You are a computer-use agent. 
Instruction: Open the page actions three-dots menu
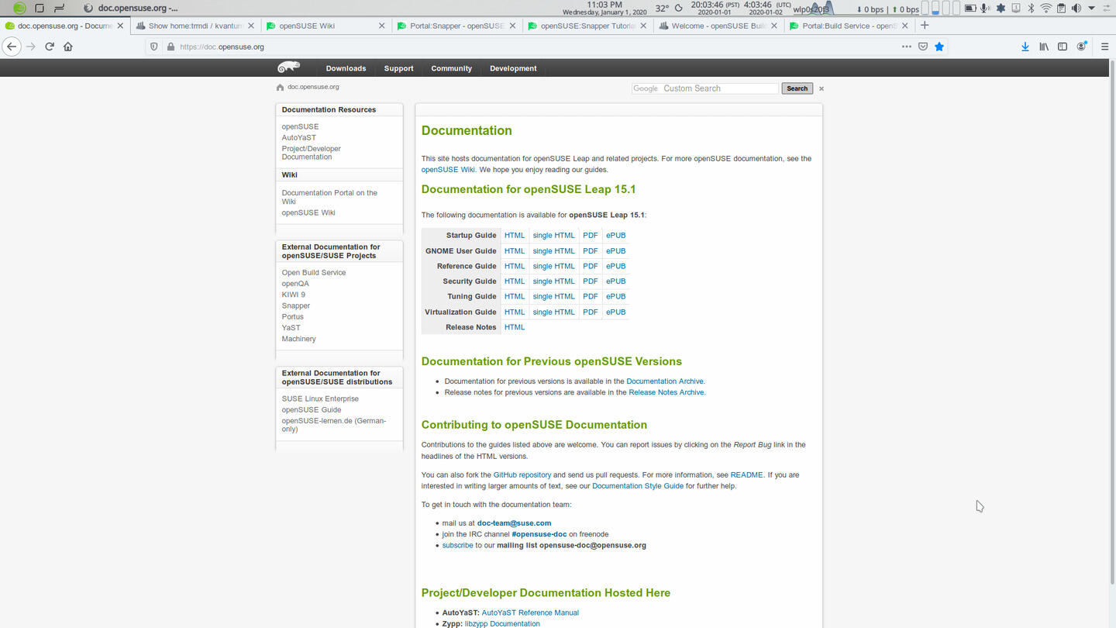tap(906, 47)
